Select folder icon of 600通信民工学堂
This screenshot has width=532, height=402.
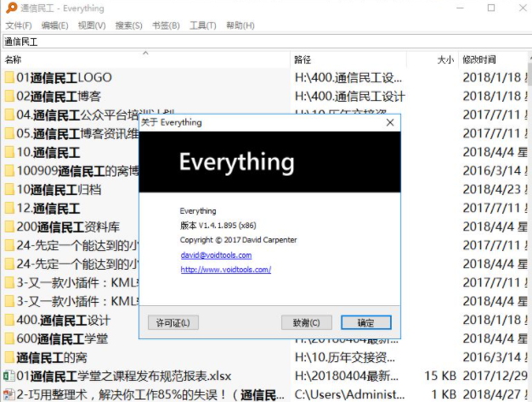click(9, 338)
